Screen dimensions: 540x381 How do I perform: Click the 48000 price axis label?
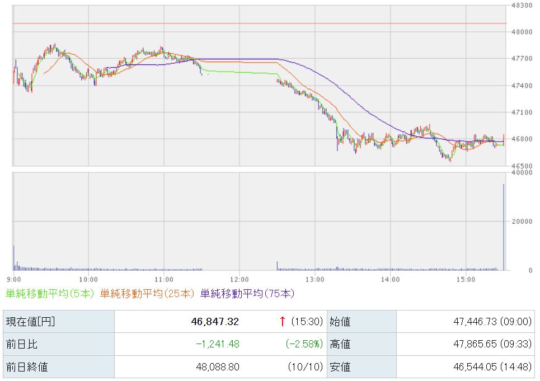point(521,32)
